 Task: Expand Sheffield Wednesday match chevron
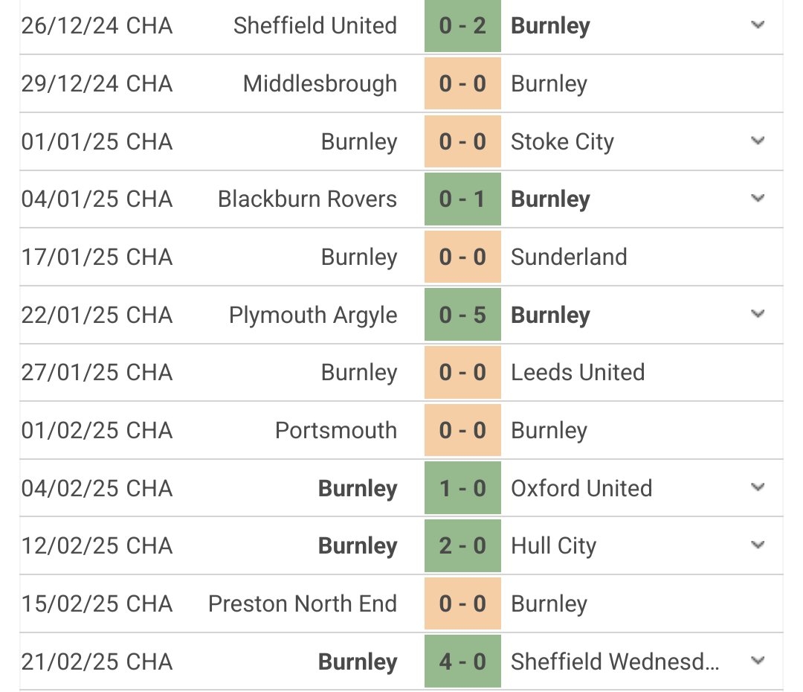click(758, 661)
